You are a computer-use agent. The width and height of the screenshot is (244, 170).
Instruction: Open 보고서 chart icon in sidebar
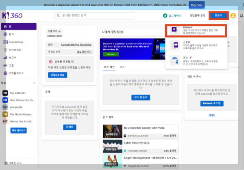tap(5, 58)
